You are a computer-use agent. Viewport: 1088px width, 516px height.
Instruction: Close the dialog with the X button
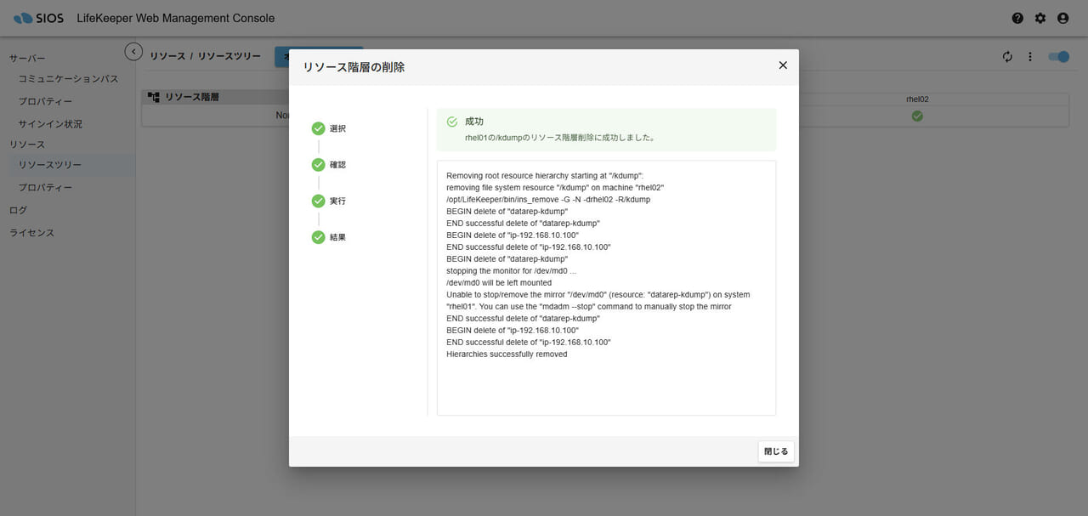click(783, 65)
